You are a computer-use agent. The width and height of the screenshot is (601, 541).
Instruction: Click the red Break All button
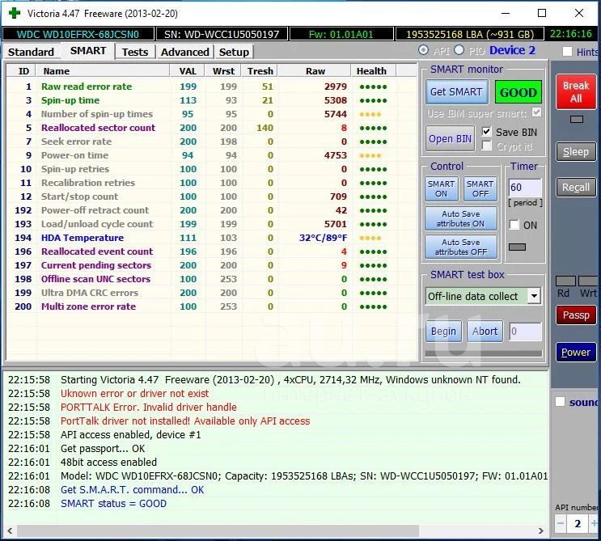coord(576,92)
